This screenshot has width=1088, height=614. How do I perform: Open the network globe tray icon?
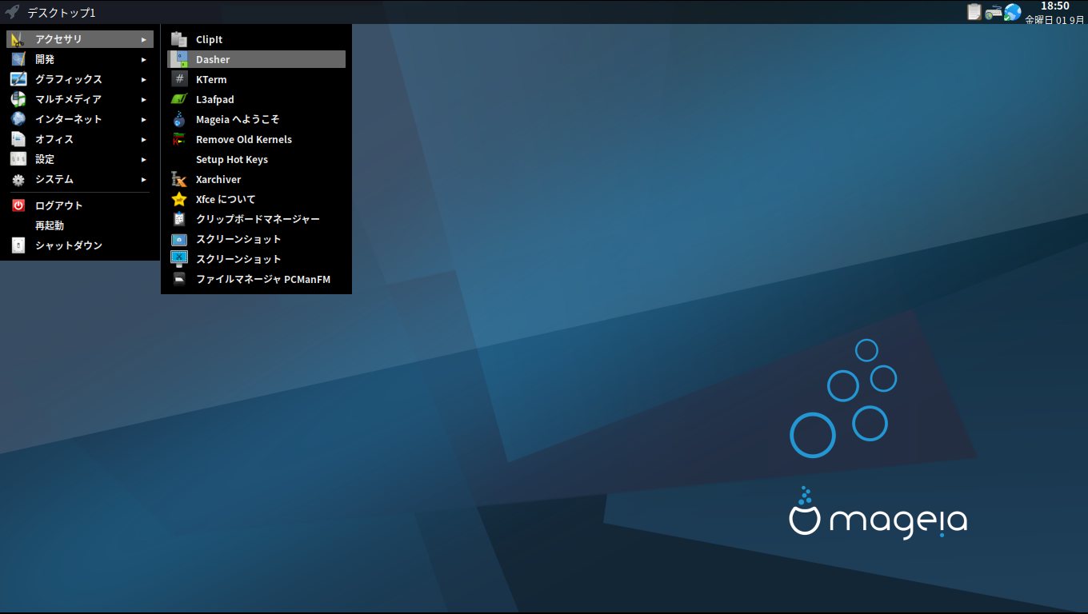point(1013,12)
